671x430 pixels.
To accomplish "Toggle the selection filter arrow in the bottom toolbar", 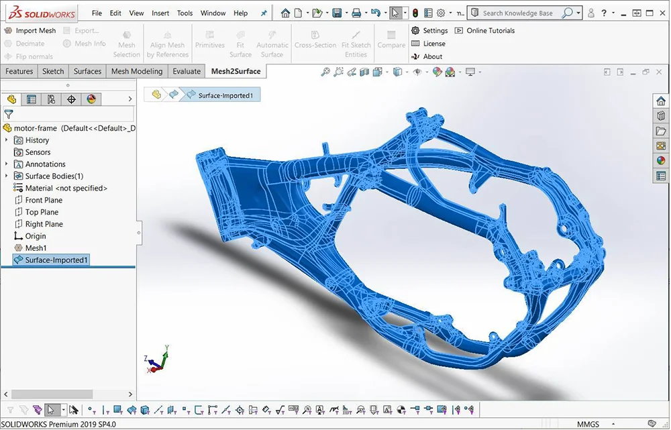I will click(51, 410).
